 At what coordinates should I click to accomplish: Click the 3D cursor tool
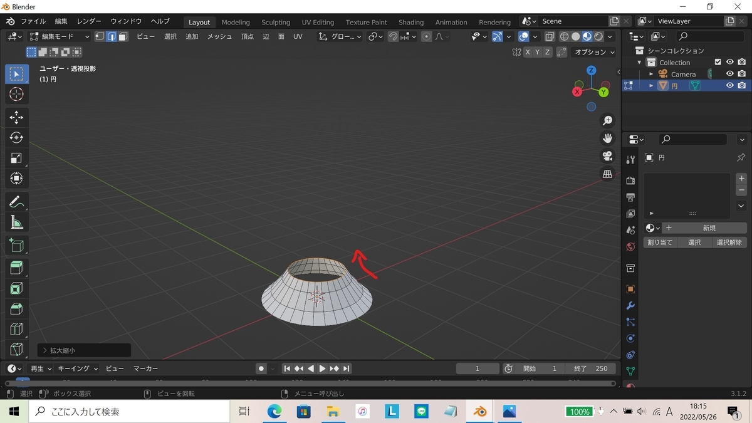17,94
